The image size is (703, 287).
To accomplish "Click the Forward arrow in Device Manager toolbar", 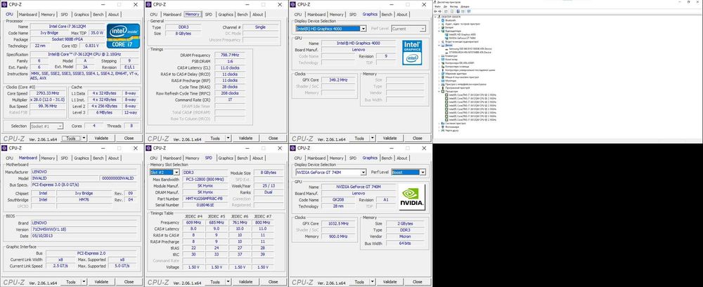I will (x=440, y=11).
